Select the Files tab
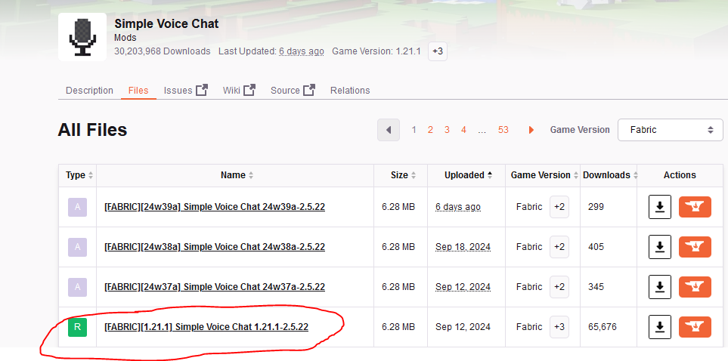This screenshot has width=728, height=361. click(138, 91)
